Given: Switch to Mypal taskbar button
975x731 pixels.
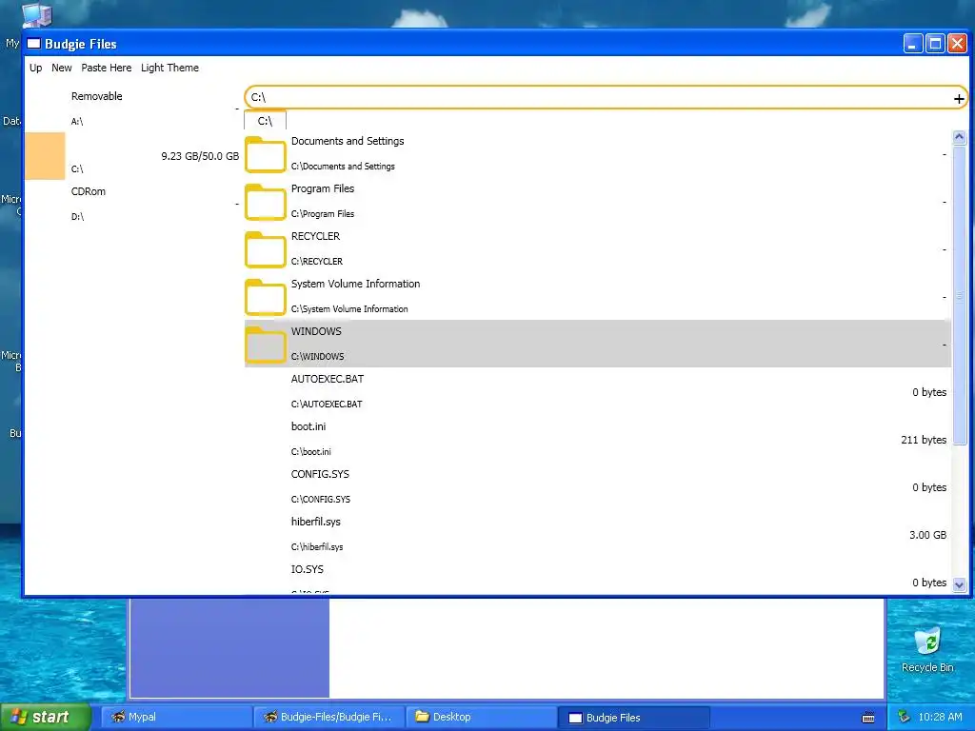Looking at the screenshot, I should [176, 717].
